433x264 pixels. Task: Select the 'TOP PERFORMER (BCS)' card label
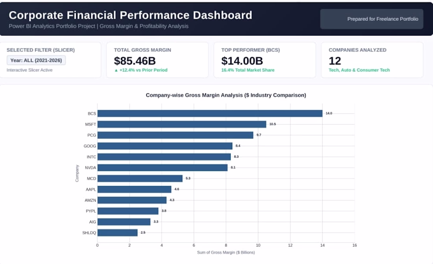(250, 50)
